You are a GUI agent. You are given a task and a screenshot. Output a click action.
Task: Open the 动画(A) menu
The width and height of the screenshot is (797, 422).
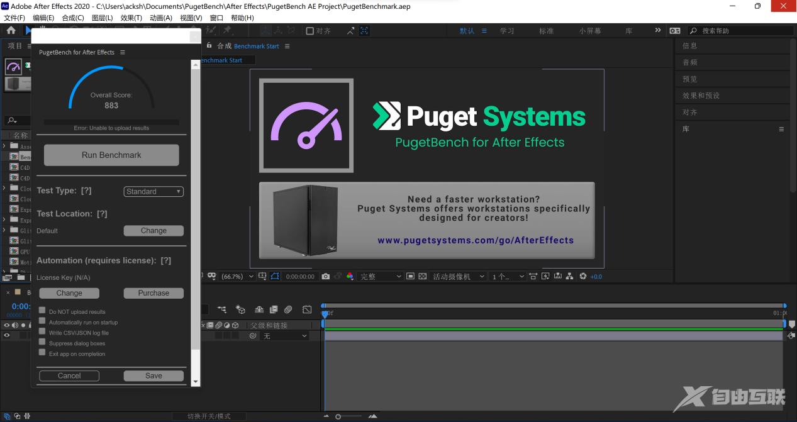(x=161, y=18)
